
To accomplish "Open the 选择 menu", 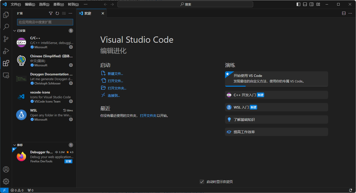I will [x=44, y=4].
